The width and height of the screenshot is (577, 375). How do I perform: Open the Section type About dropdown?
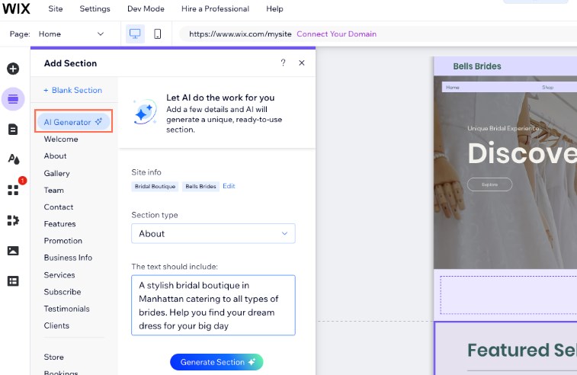point(213,233)
